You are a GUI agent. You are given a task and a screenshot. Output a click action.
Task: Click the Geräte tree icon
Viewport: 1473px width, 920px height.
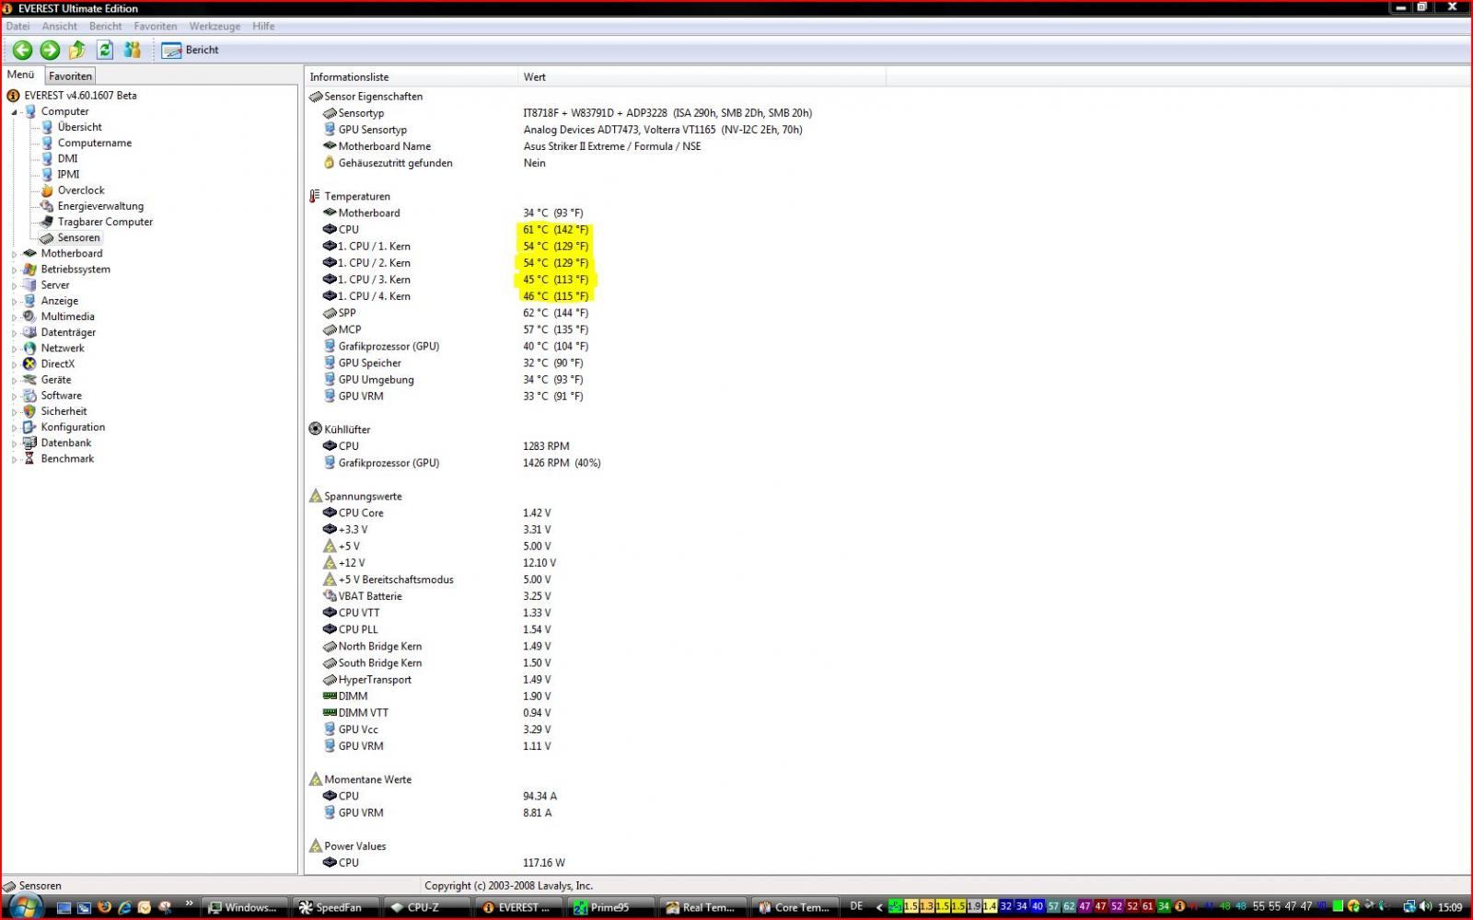coord(29,380)
